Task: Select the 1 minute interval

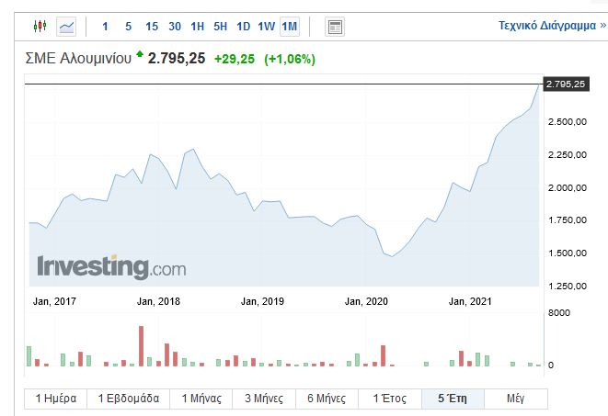Action: [105, 27]
